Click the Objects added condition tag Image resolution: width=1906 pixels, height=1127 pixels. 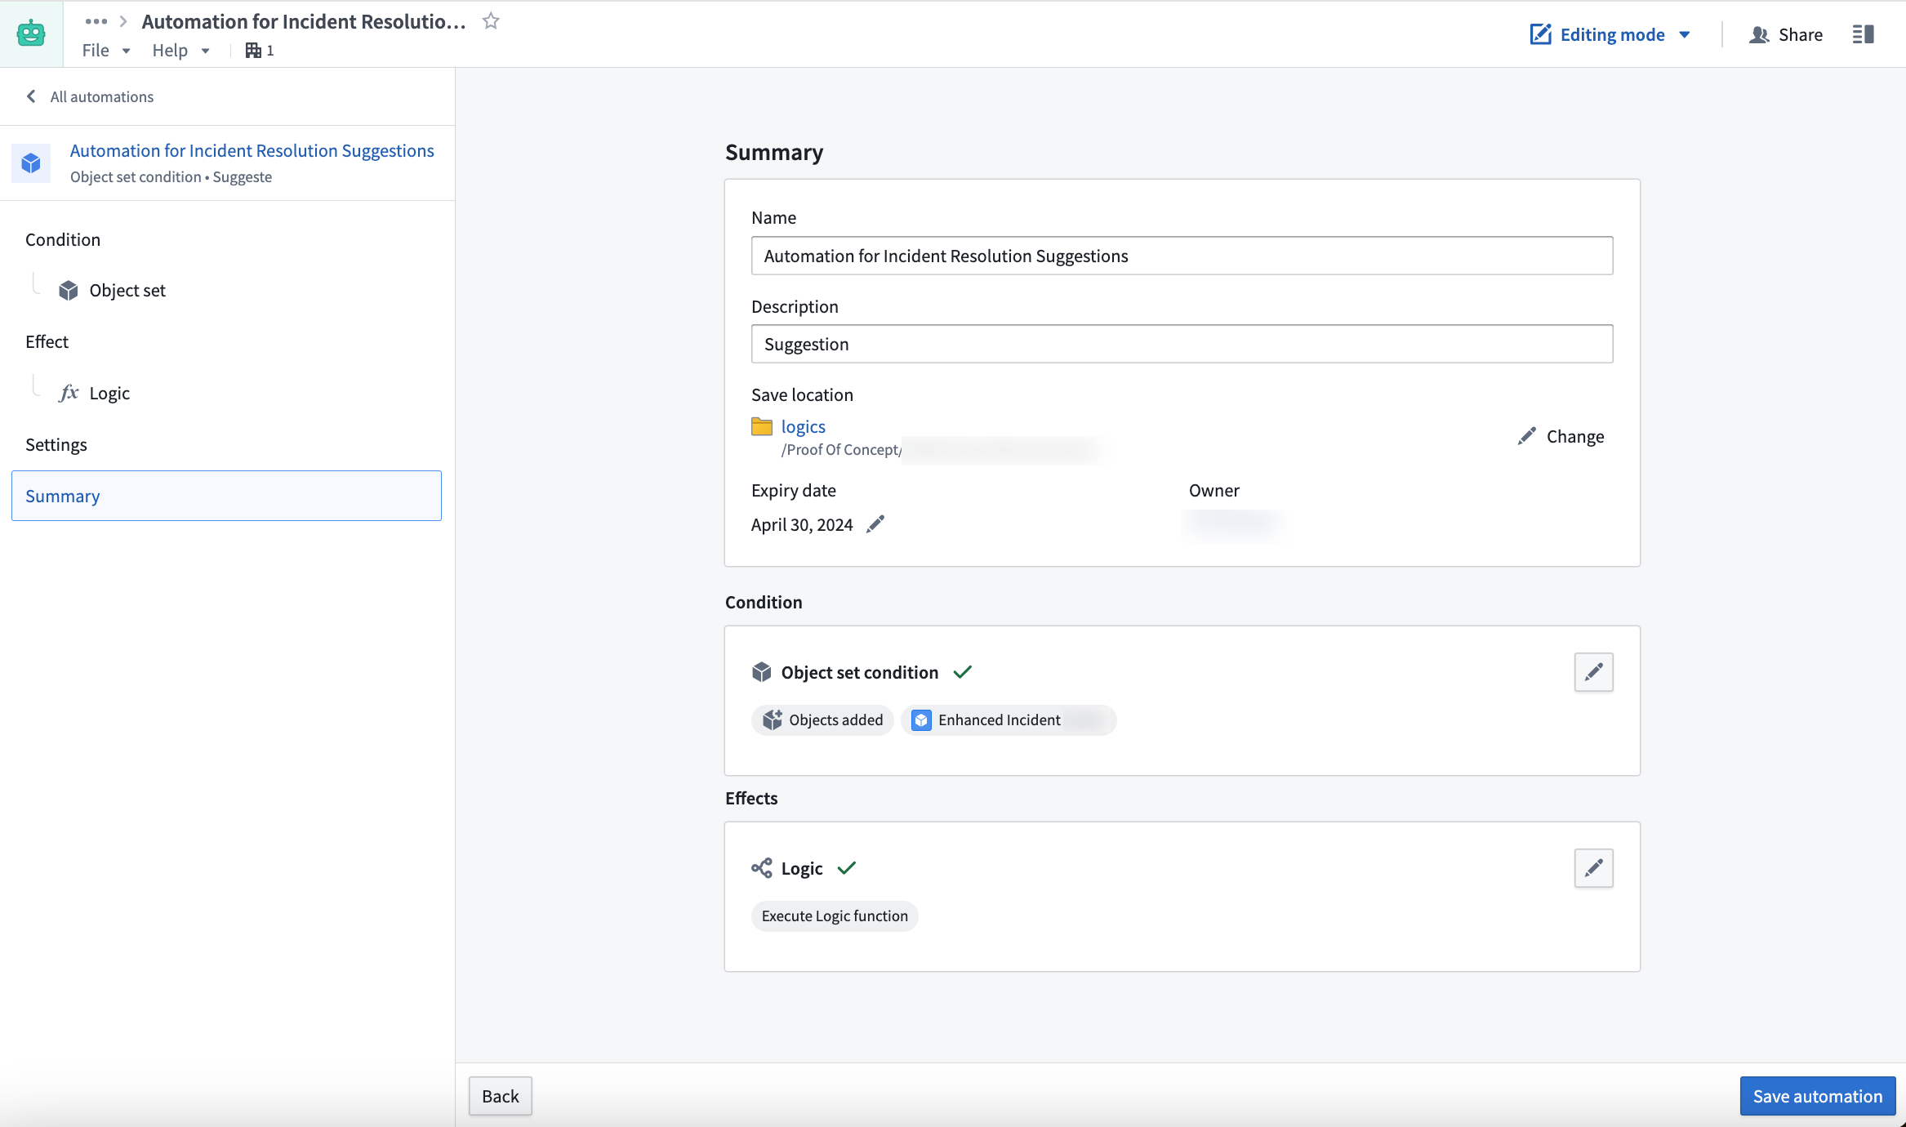point(822,719)
